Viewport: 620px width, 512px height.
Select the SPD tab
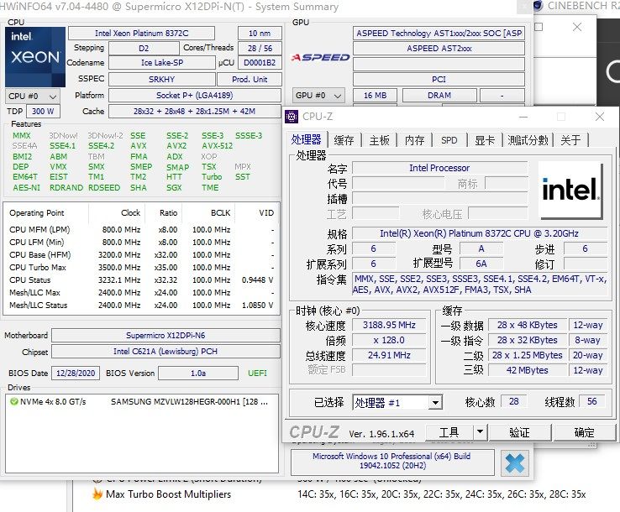(x=449, y=140)
